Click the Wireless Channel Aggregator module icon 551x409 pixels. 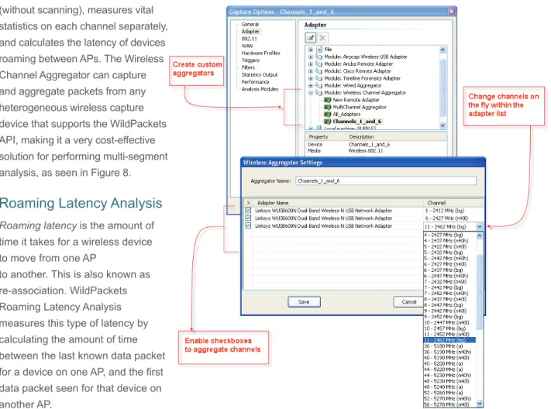[319, 93]
